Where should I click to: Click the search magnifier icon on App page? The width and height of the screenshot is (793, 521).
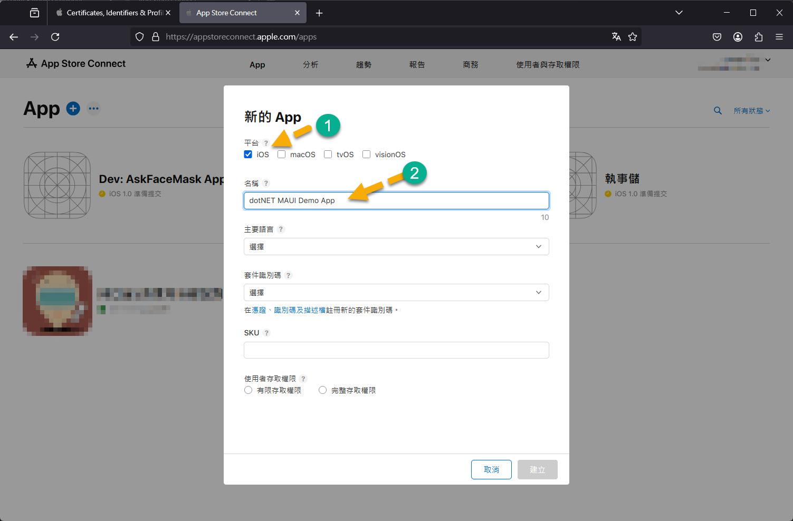[x=718, y=111]
